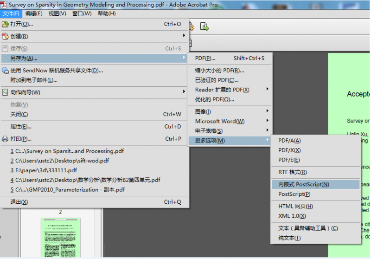Expand the 另存为(A) submenu arrow
This screenshot has width=371, height=259.
(x=184, y=57)
